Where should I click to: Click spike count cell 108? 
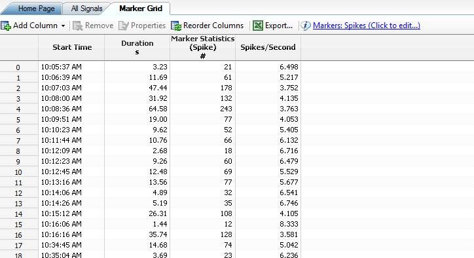click(x=226, y=213)
